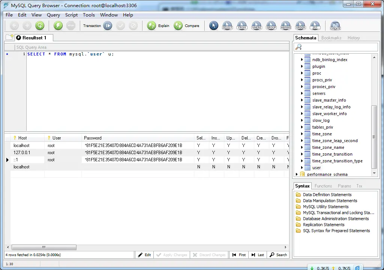This screenshot has height=270, width=384.
Task: Expand the user table node
Action: coord(302,168)
